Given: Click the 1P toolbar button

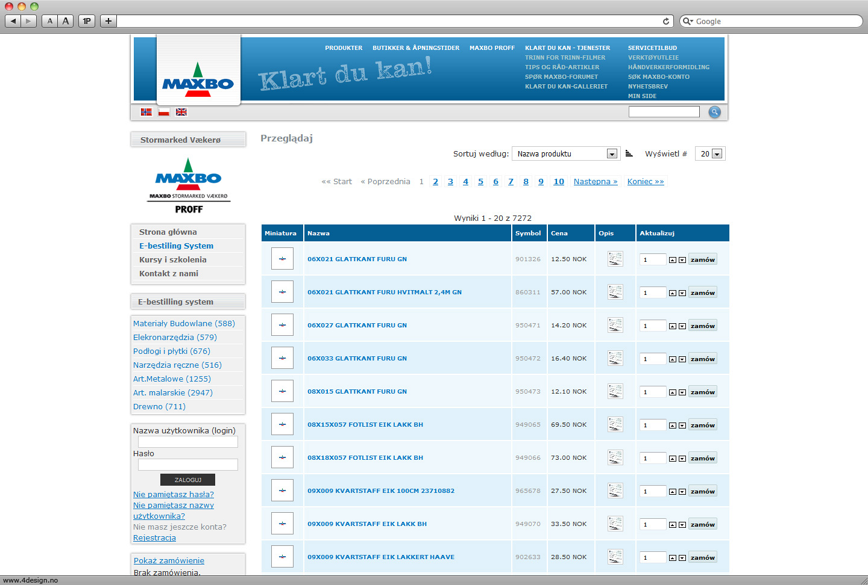Looking at the screenshot, I should (87, 21).
